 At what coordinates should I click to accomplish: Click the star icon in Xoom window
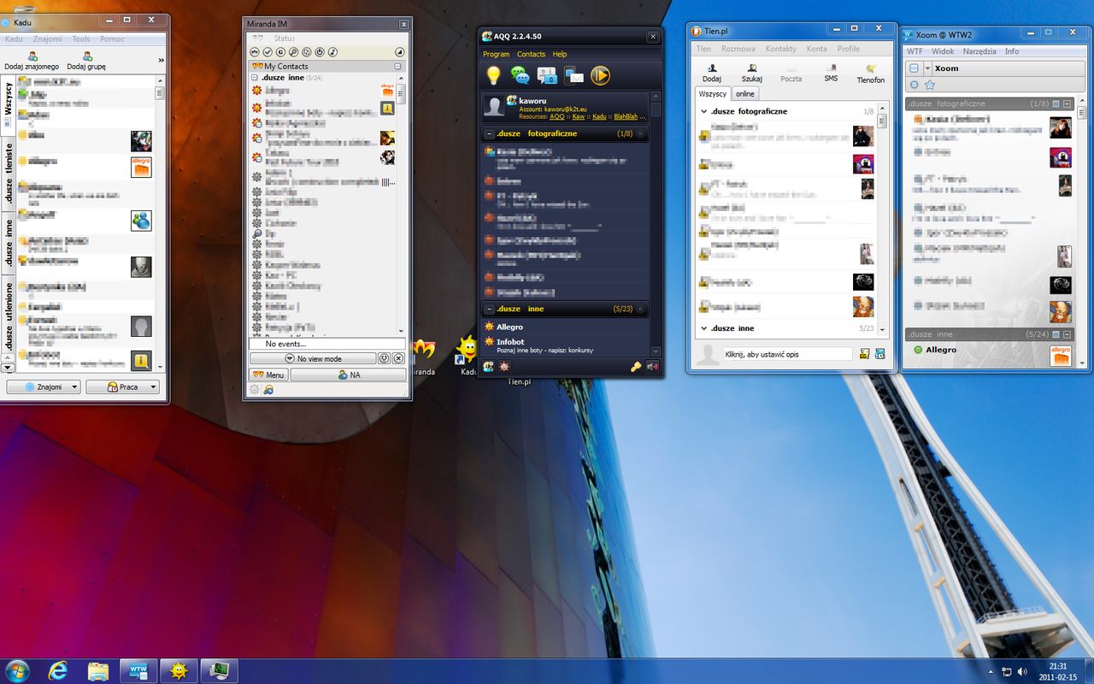pos(930,85)
